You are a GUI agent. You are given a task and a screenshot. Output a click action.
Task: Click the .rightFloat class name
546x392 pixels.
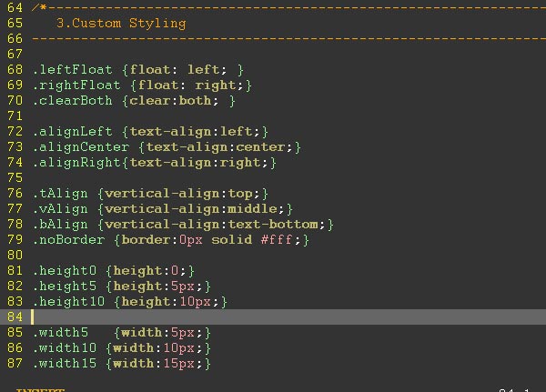click(76, 85)
